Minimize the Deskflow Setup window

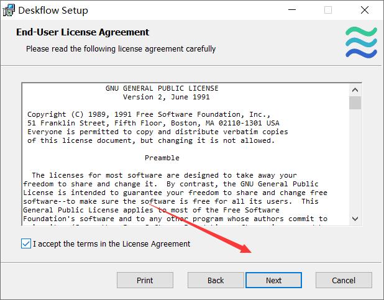pos(292,10)
